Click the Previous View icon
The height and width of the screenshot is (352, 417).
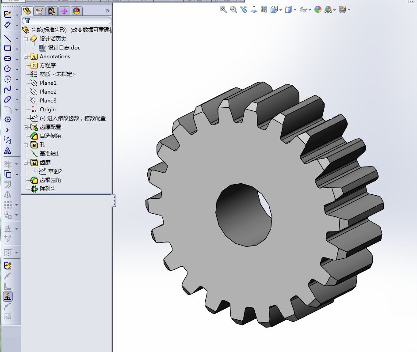pos(243,10)
